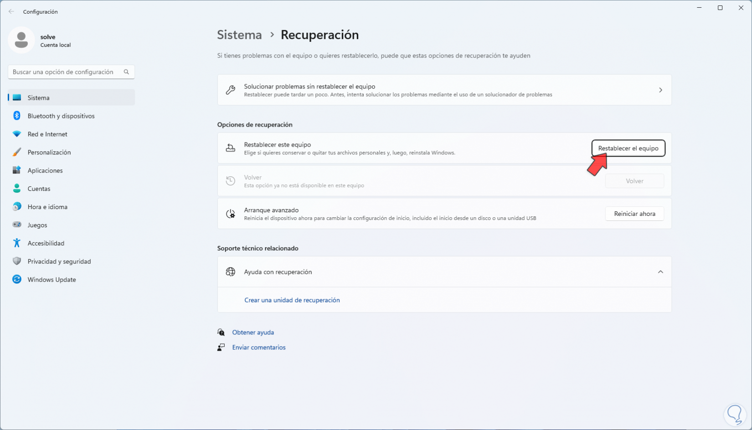Minimize the Configuración window

point(699,8)
